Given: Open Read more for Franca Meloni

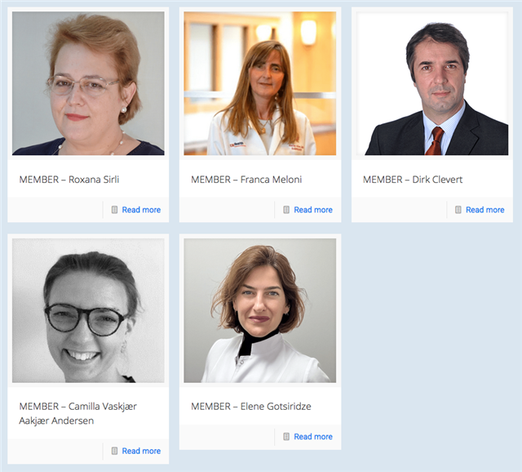Looking at the screenshot, I should pos(313,210).
